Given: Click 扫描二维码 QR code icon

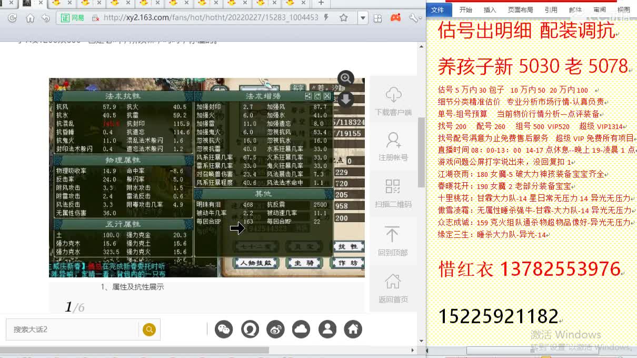Looking at the screenshot, I should (393, 186).
